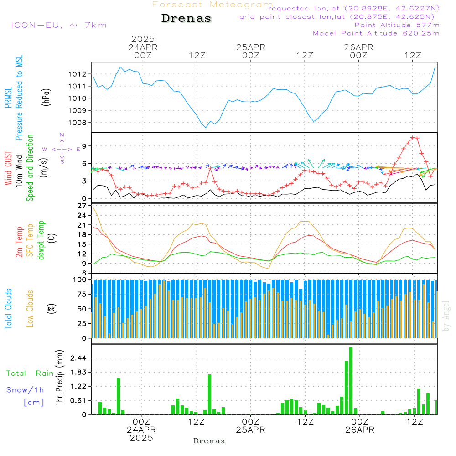Click the bold Drenas title at top
The height and width of the screenshot is (456, 456).
point(186,18)
